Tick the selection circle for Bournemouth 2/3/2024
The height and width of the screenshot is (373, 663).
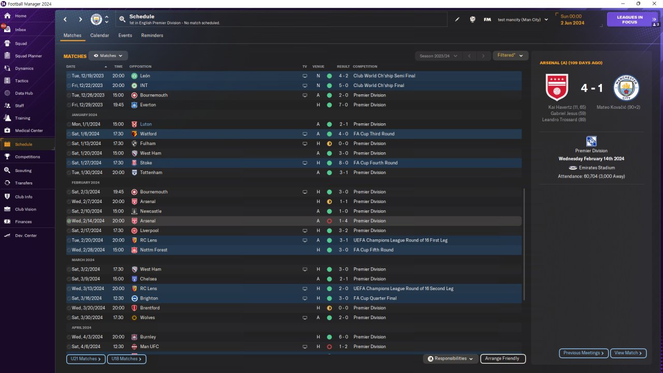[x=69, y=192]
